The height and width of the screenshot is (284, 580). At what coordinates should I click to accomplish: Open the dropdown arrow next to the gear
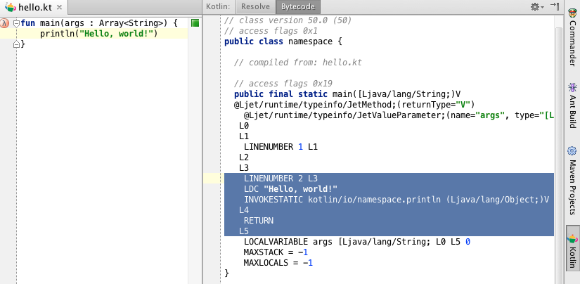pos(542,7)
